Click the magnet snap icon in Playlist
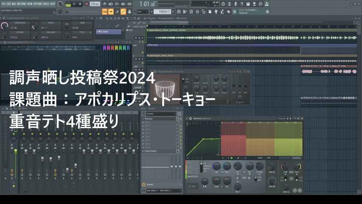The width and height of the screenshot is (362, 204). pyautogui.click(x=101, y=18)
